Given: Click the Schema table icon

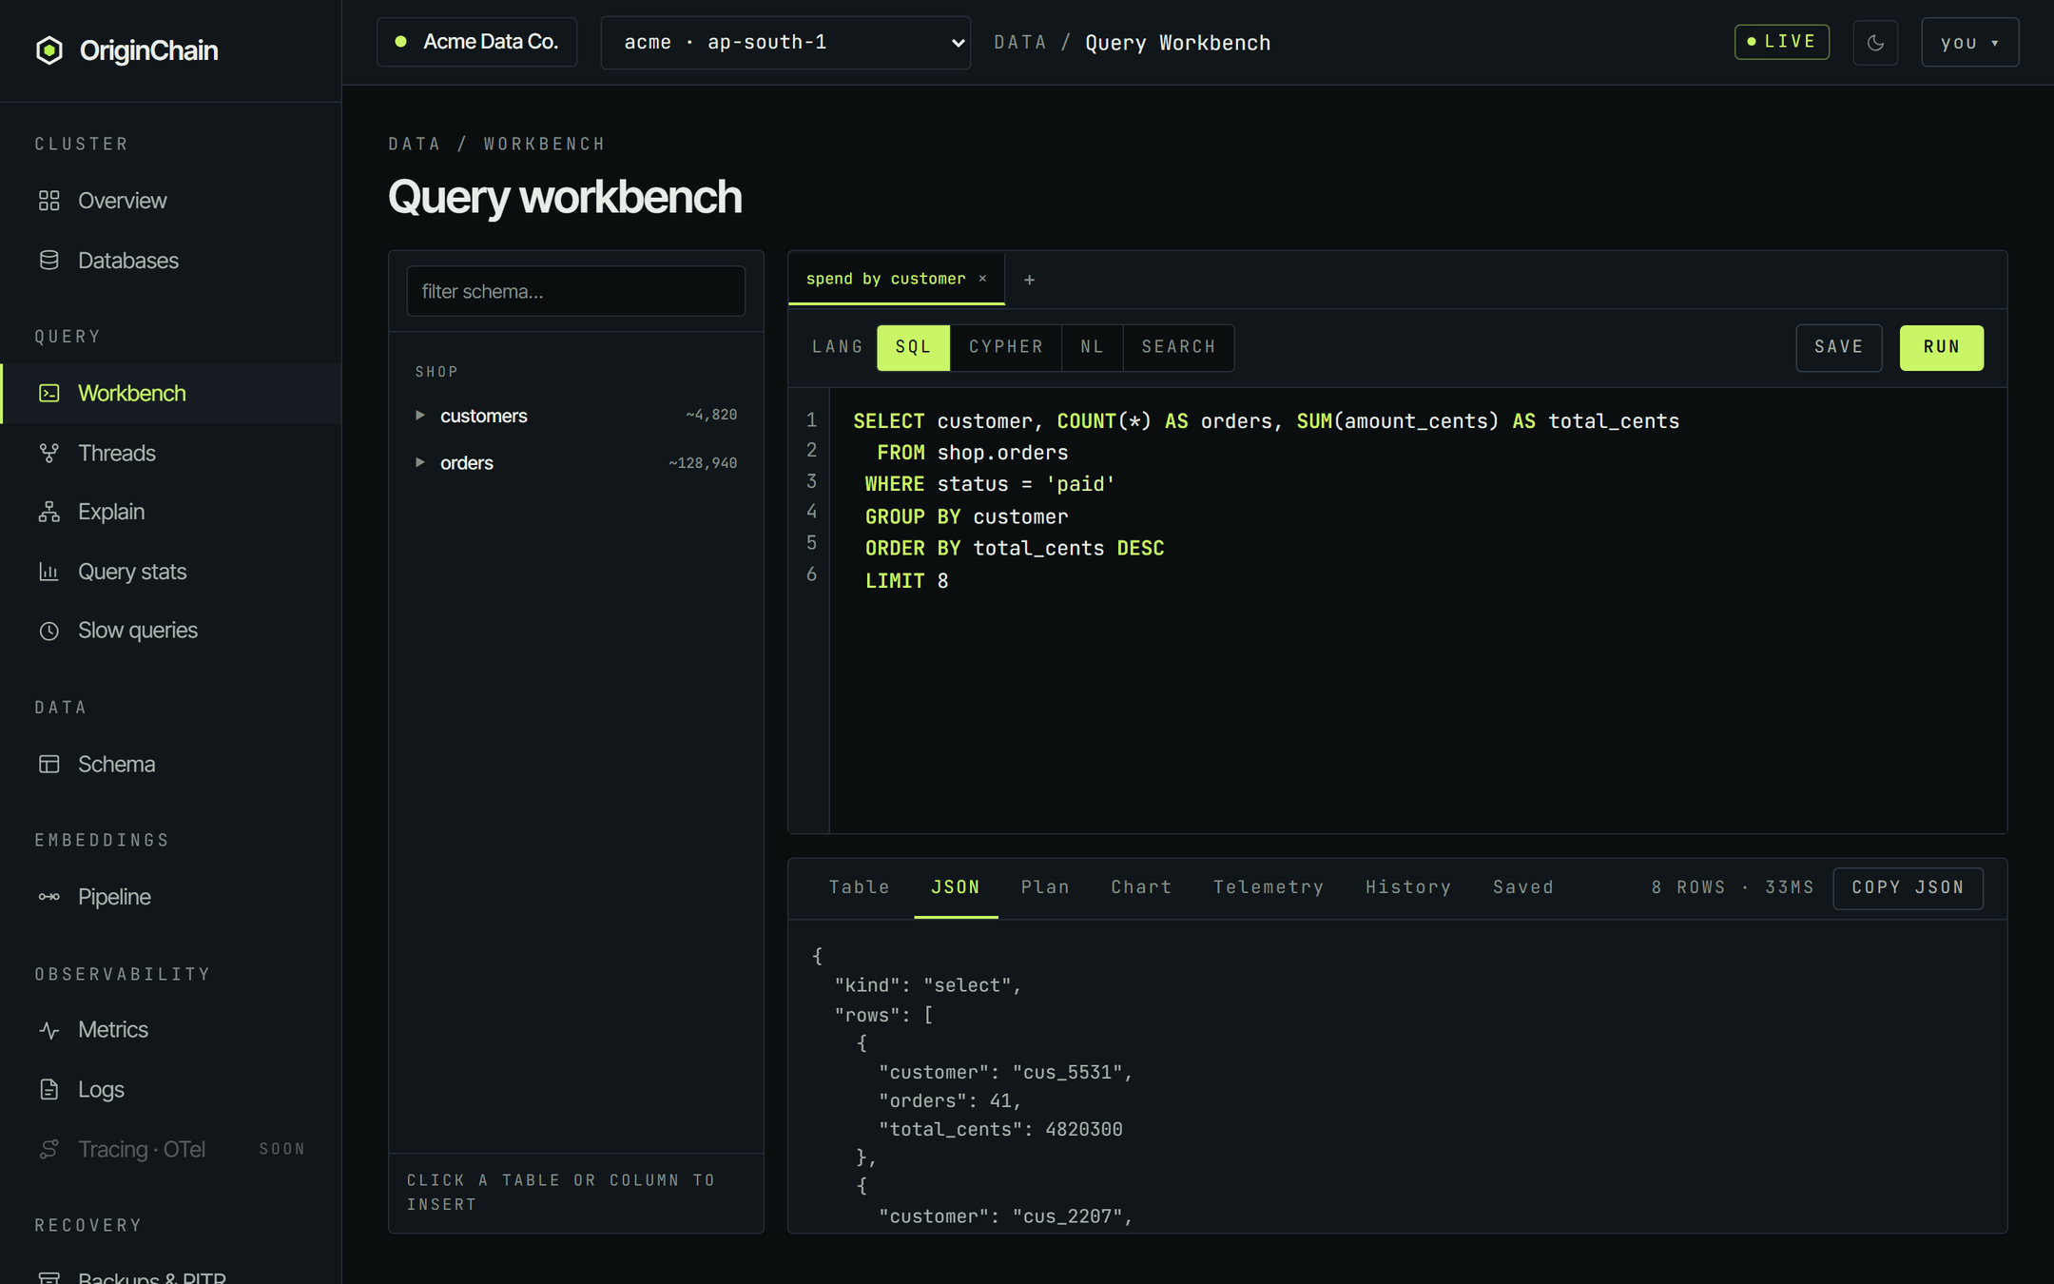Looking at the screenshot, I should click(x=49, y=764).
